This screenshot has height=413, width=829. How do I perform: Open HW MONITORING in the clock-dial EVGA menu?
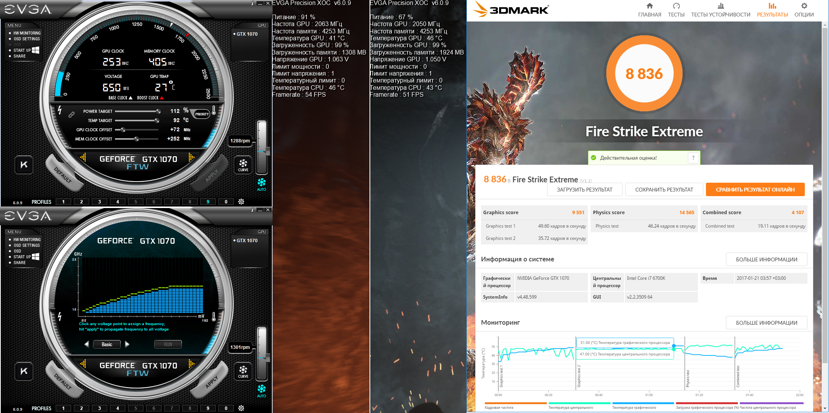27,33
